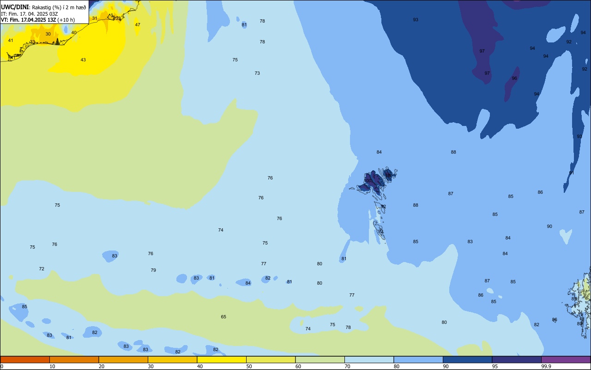Click the 'VT: Fim. 17.04.2025 13Z (+10 h)' line

point(38,20)
